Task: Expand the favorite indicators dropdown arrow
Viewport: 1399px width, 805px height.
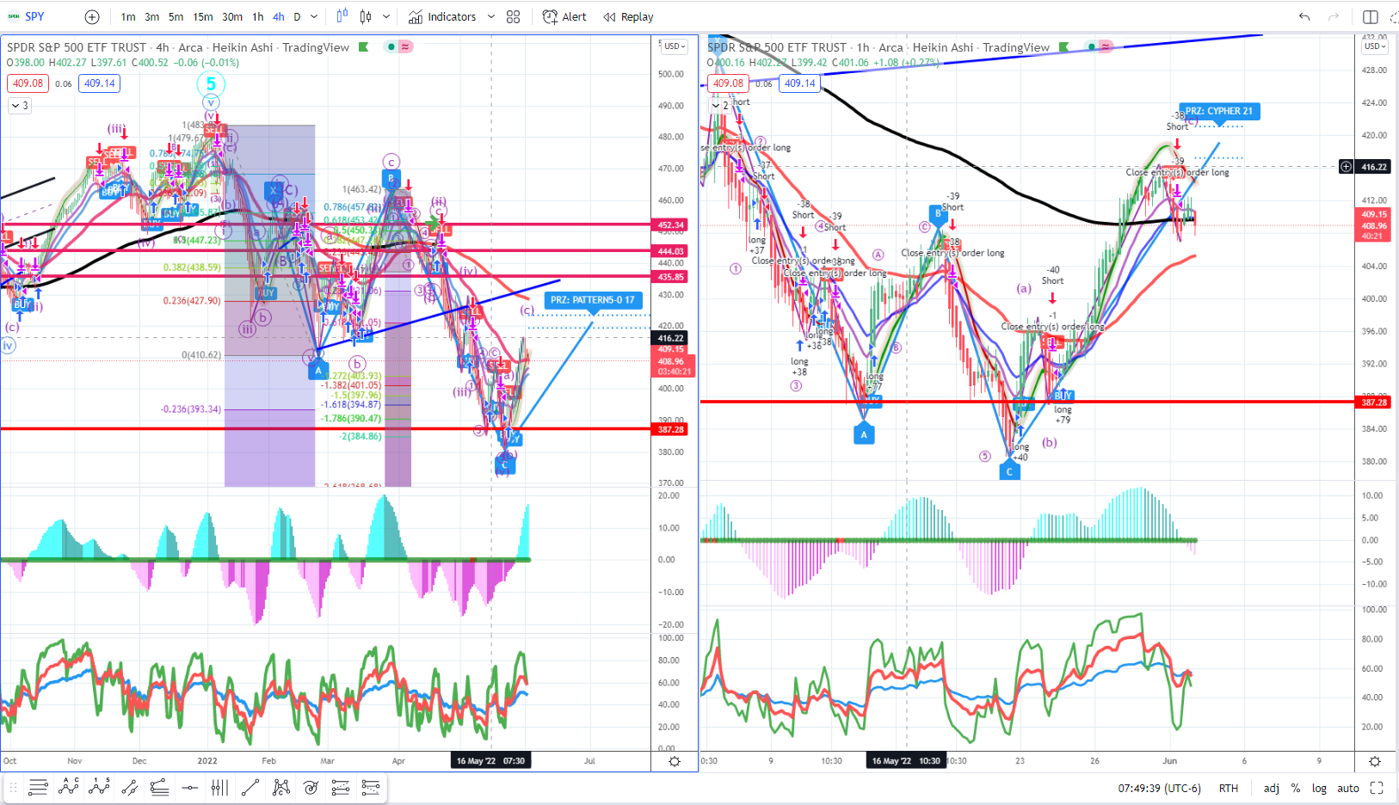Action: pos(491,16)
